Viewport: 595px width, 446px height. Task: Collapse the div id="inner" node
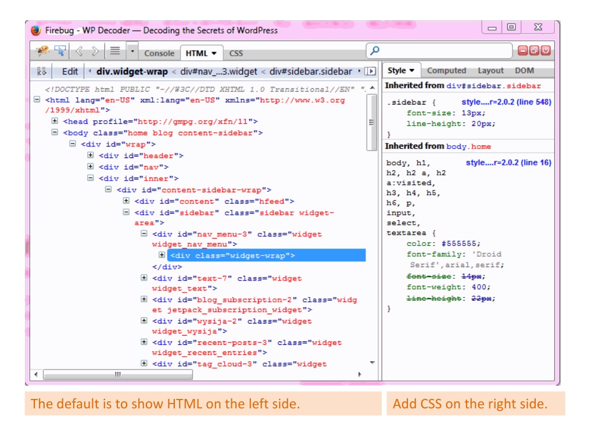[x=90, y=178]
